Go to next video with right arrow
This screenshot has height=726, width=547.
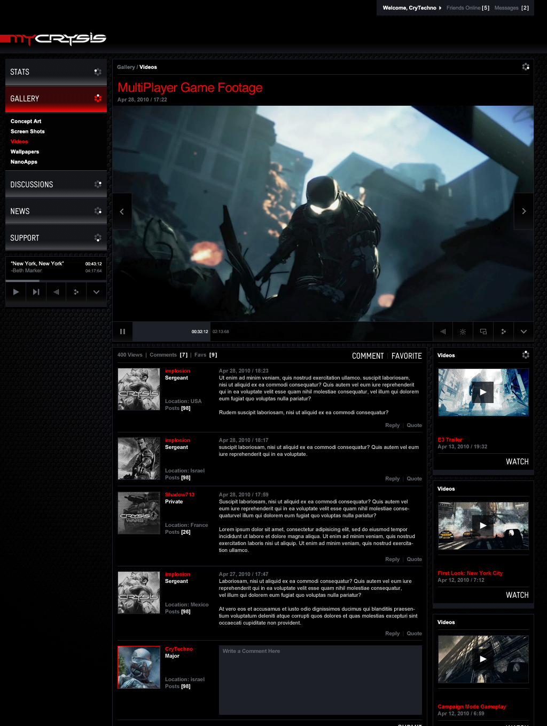pos(524,211)
